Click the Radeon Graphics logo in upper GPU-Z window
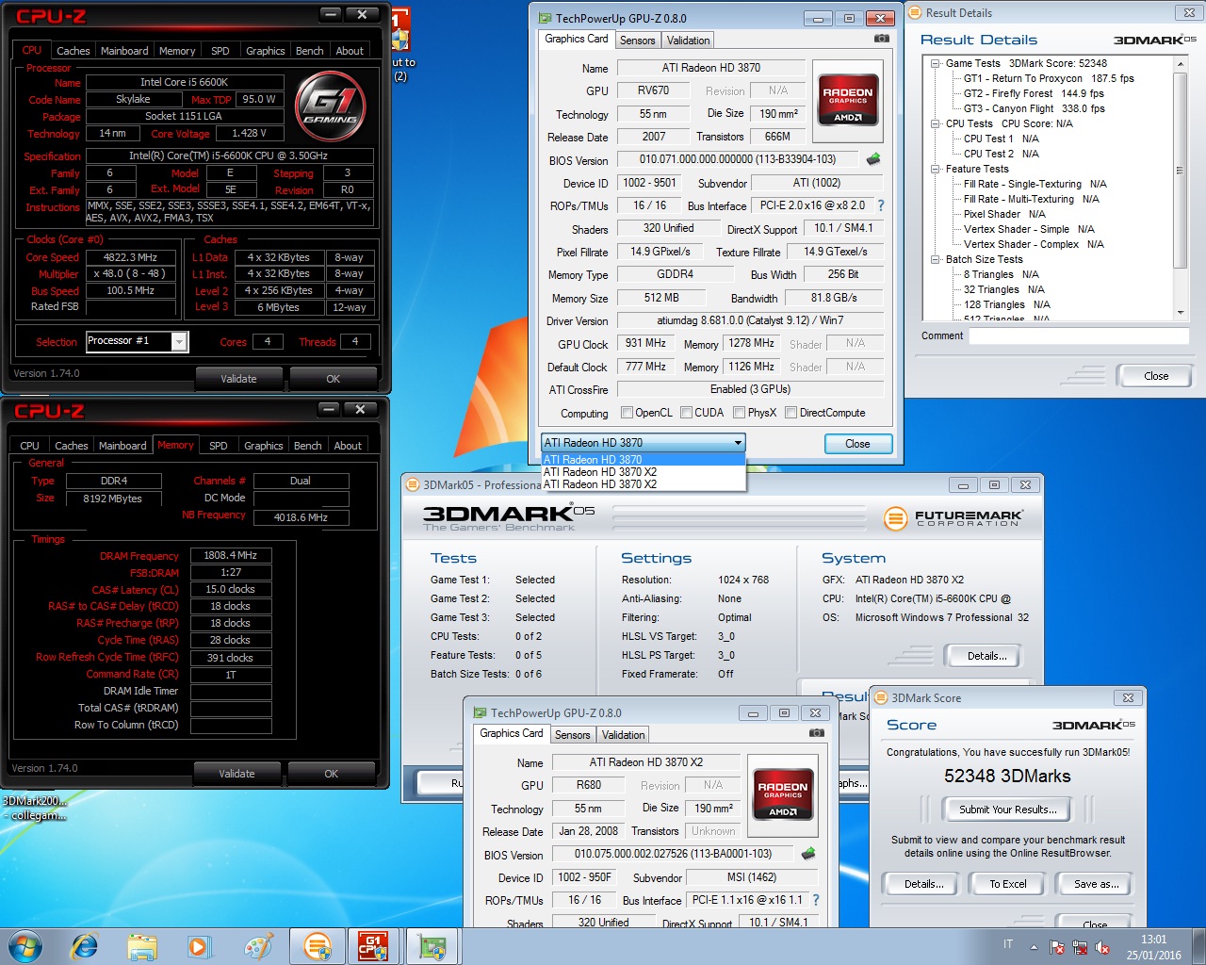The width and height of the screenshot is (1206, 965). click(848, 102)
